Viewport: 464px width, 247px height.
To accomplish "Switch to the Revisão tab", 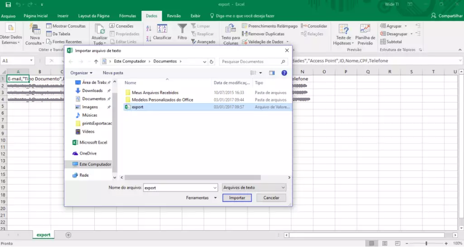I will pyautogui.click(x=174, y=16).
